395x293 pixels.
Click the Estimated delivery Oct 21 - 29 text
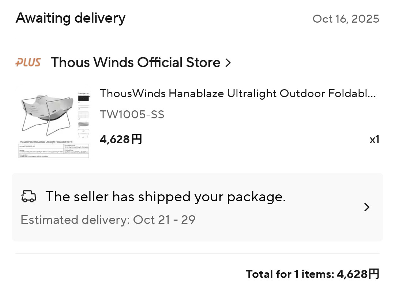[108, 220]
